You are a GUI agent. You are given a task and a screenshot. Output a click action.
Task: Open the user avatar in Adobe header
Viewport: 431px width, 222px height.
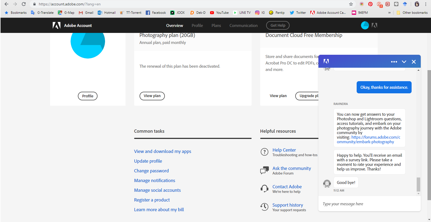365,25
